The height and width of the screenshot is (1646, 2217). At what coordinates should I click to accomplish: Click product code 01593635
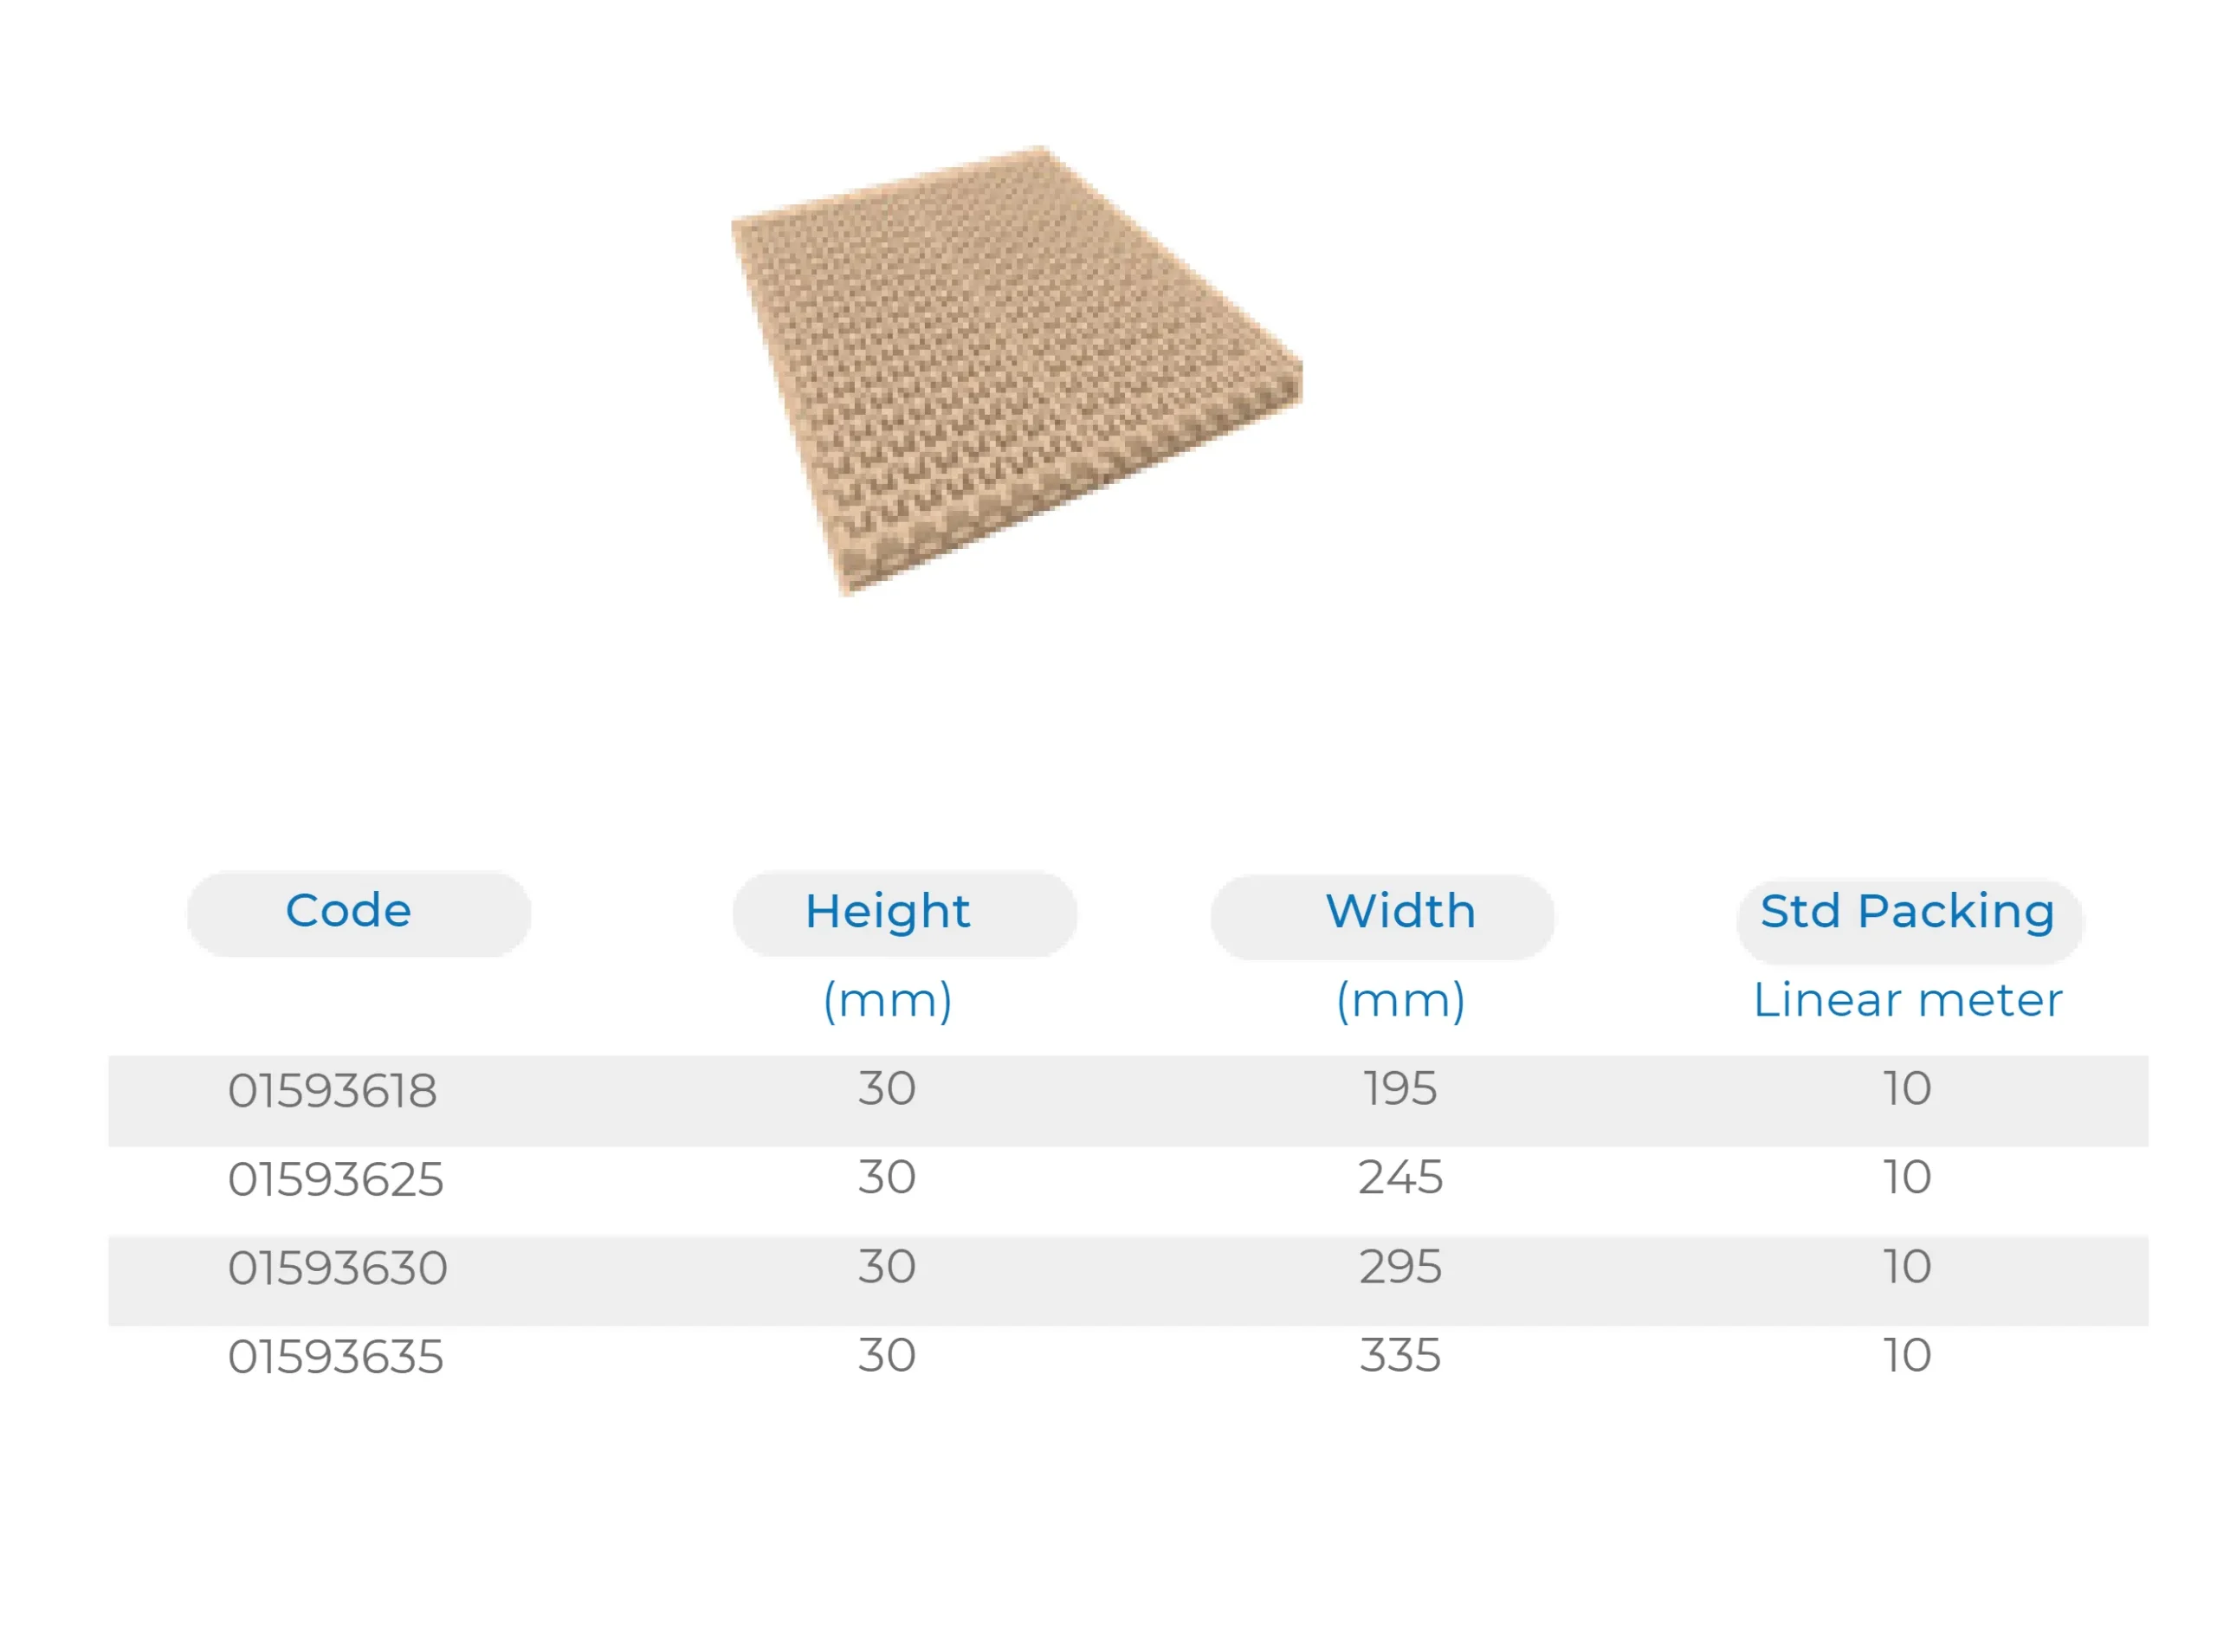coord(336,1357)
